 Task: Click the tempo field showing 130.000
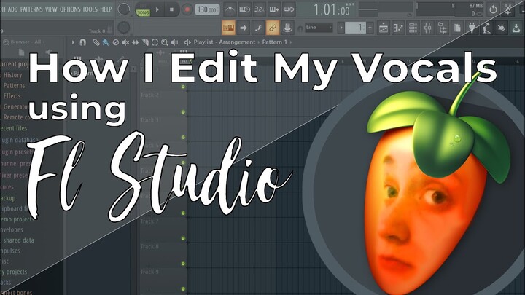click(x=207, y=9)
